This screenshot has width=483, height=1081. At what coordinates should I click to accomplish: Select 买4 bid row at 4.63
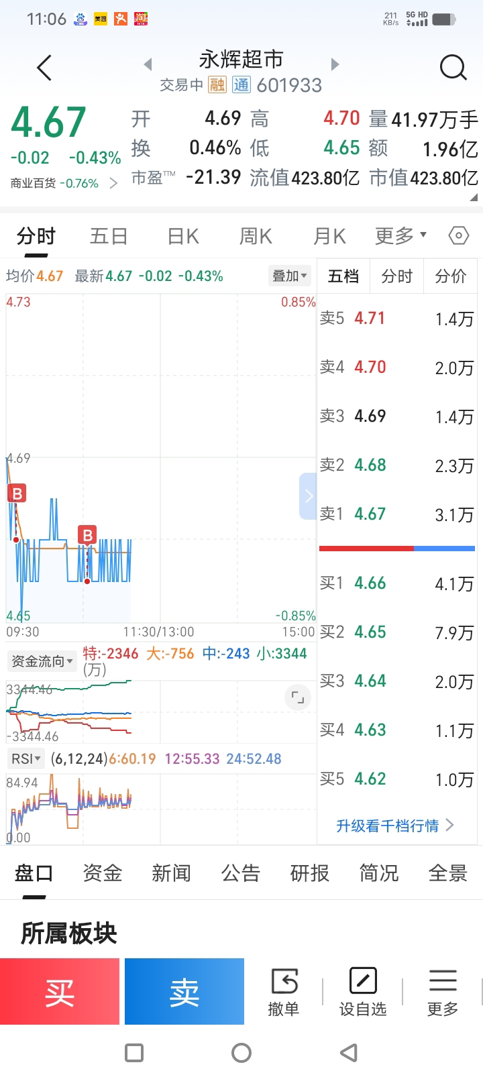[397, 730]
